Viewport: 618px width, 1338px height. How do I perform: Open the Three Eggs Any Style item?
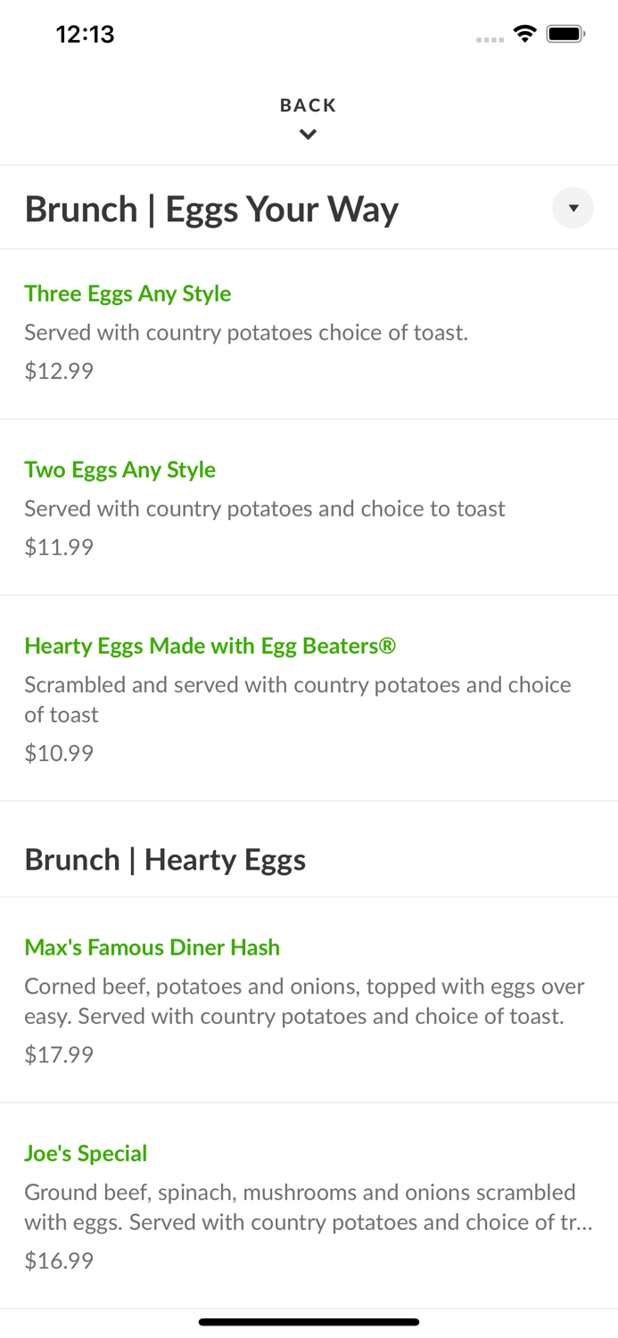coord(128,293)
